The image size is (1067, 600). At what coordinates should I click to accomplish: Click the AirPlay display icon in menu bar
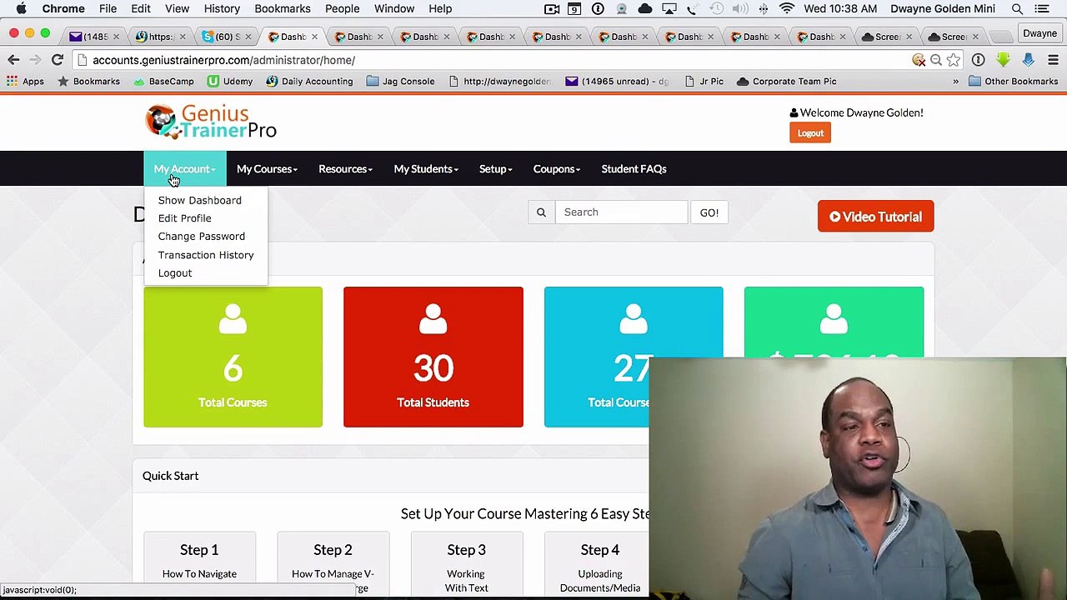pyautogui.click(x=669, y=8)
